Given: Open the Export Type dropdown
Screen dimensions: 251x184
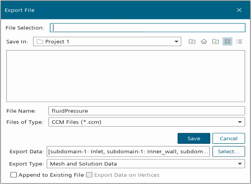Looking at the screenshot, I should [146, 164].
